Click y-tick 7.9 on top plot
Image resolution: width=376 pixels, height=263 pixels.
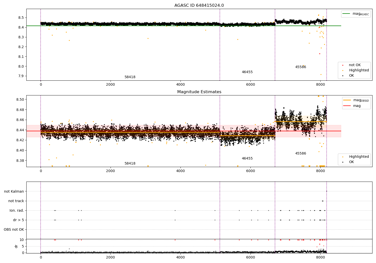coord(21,76)
